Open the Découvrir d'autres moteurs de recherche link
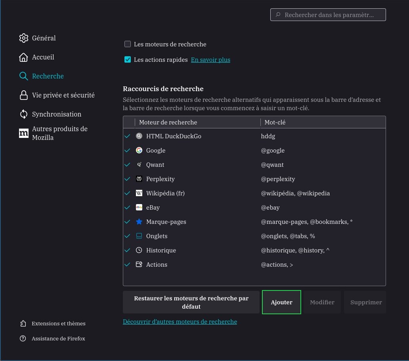The image size is (409, 361). tap(180, 321)
